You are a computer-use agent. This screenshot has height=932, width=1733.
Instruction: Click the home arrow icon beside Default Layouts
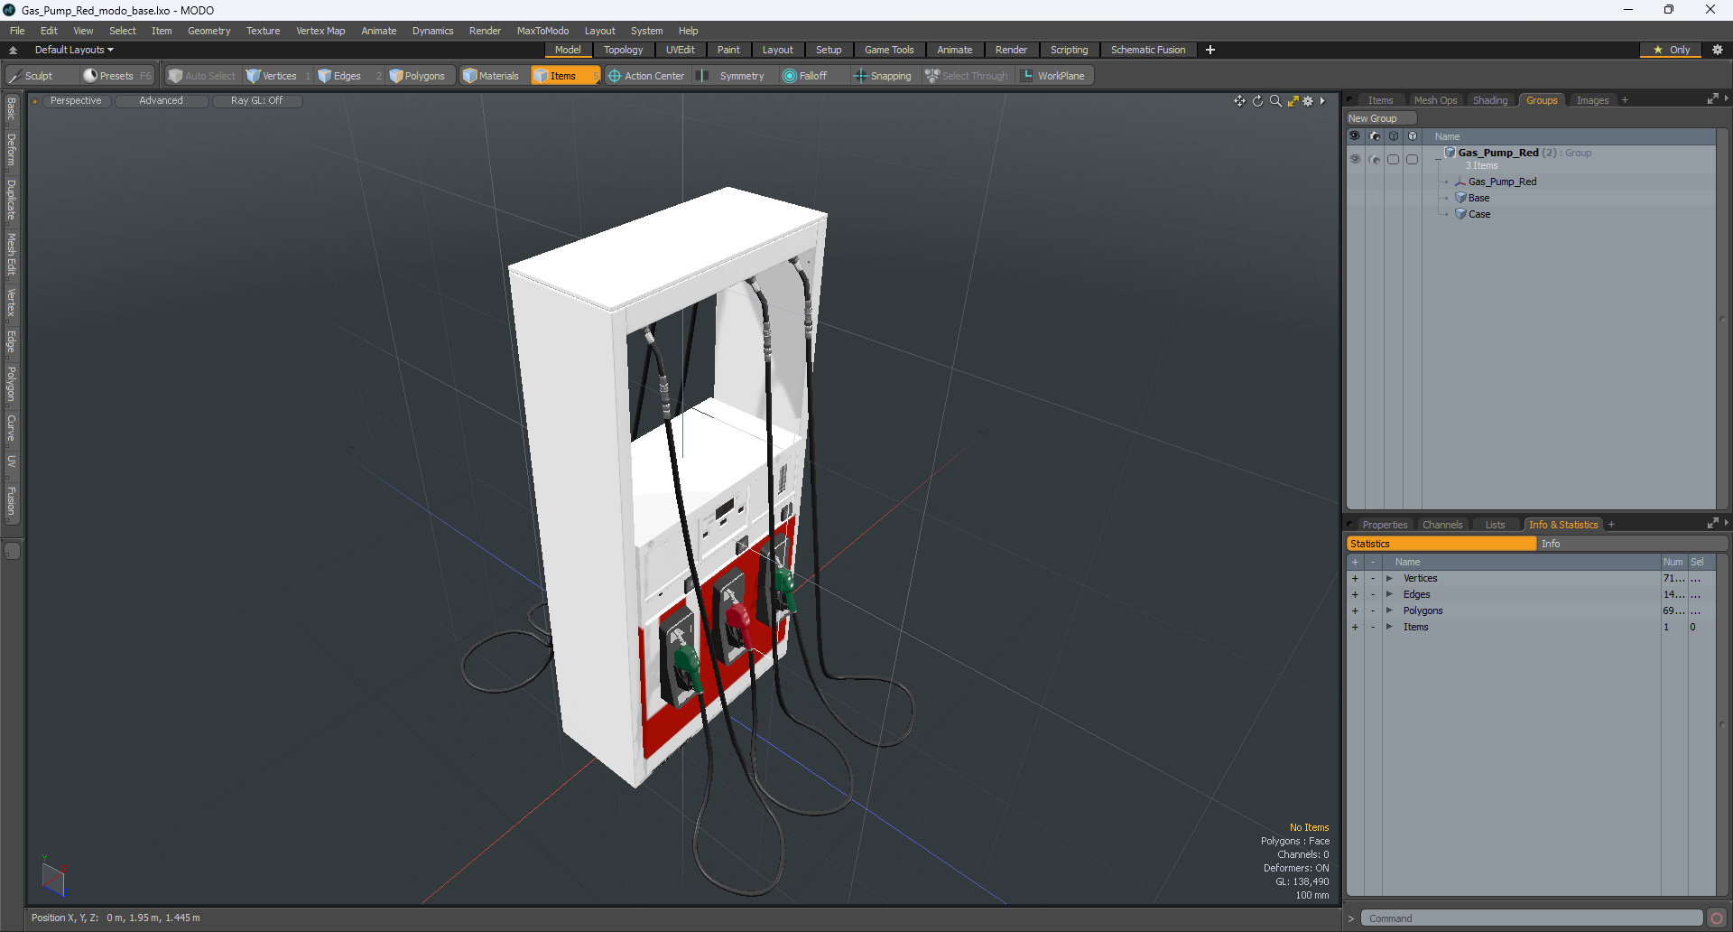click(14, 50)
